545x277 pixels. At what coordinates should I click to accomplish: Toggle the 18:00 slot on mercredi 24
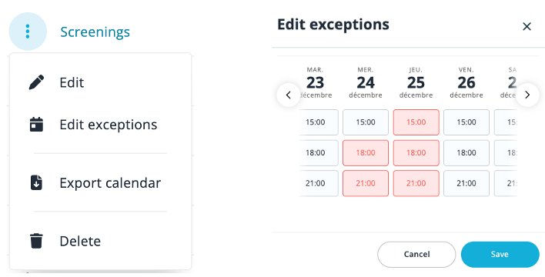pyautogui.click(x=366, y=153)
